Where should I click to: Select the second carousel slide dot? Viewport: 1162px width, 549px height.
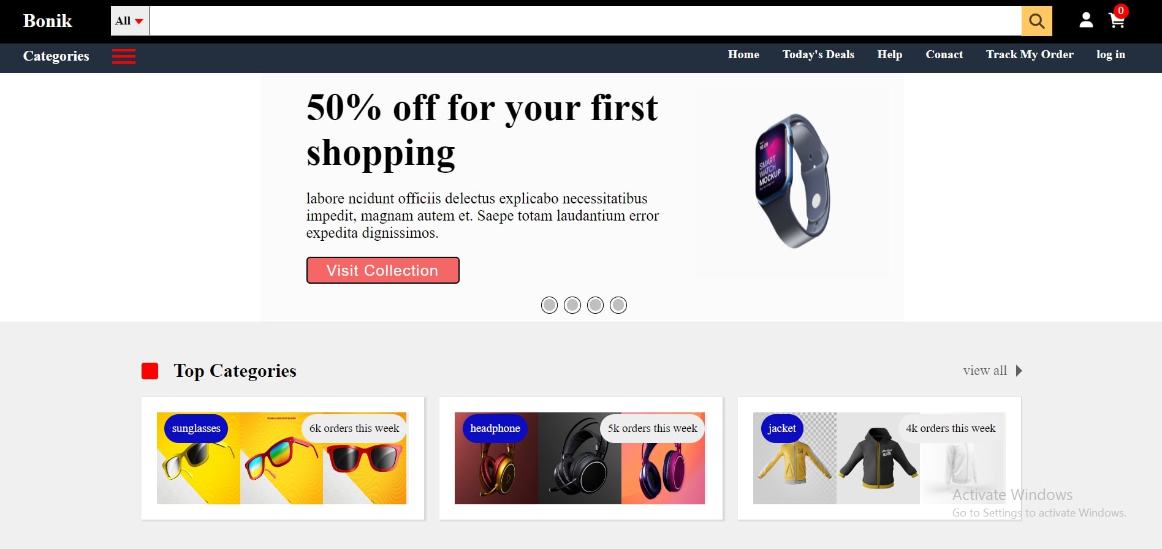pos(572,305)
